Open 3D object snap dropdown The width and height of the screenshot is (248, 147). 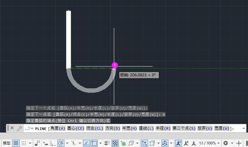pos(137,143)
